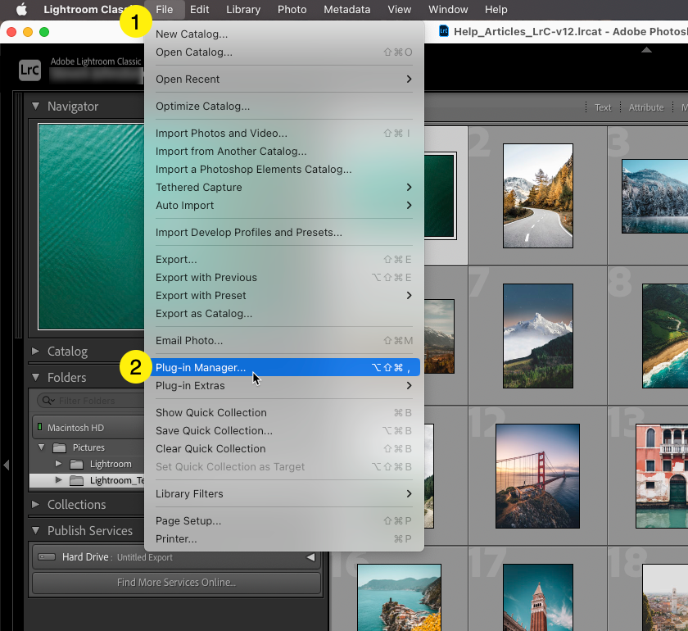Click the Lightroom folder icon
Viewport: 688px width, 631px height.
coord(77,464)
